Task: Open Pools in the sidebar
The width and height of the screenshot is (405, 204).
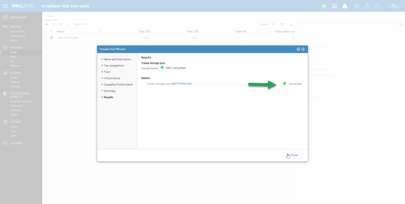Action: [x=13, y=52]
